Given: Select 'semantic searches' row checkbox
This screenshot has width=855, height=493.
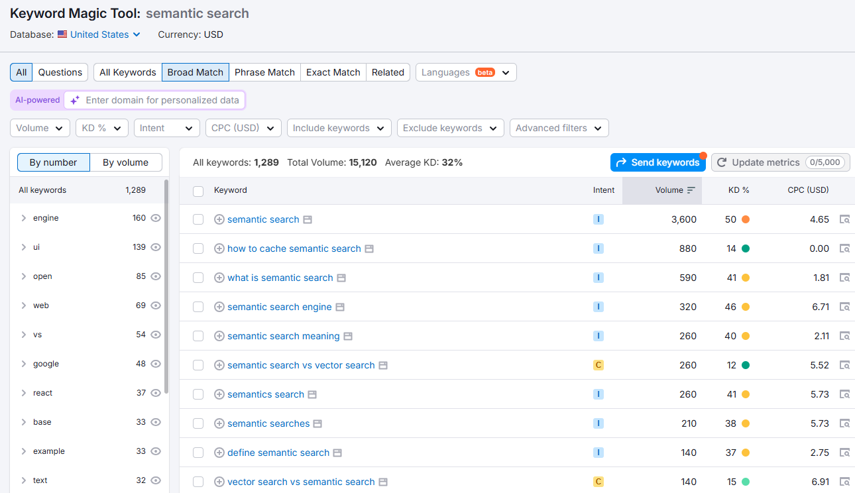Looking at the screenshot, I should (198, 423).
